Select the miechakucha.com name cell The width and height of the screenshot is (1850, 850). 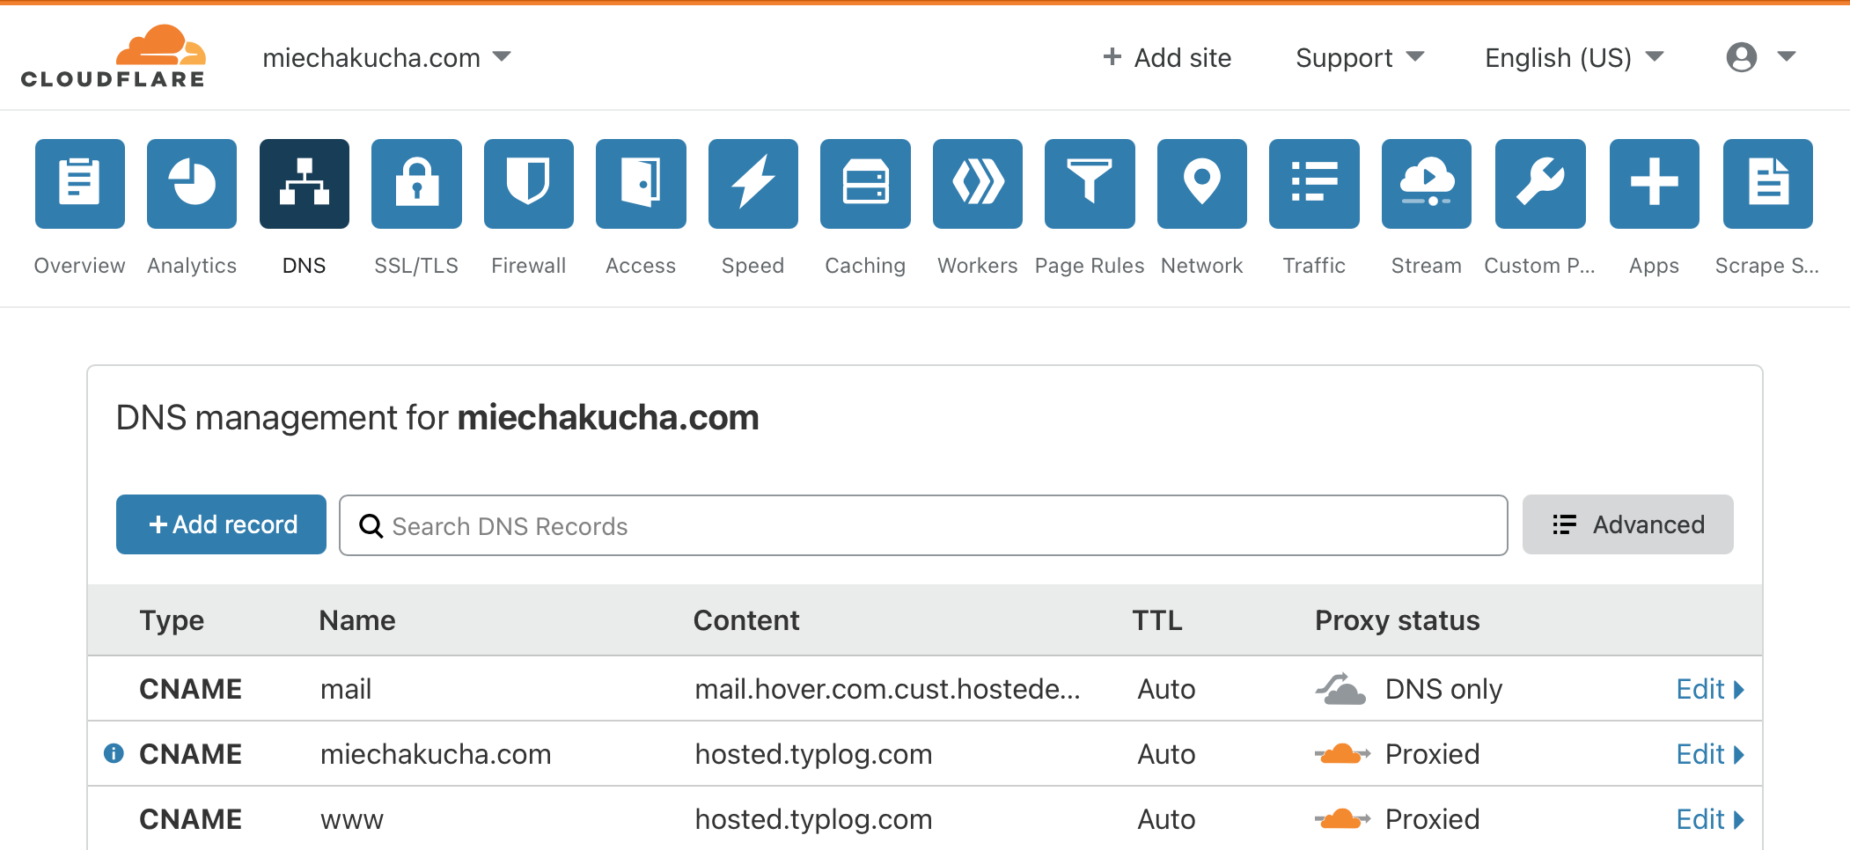[436, 754]
